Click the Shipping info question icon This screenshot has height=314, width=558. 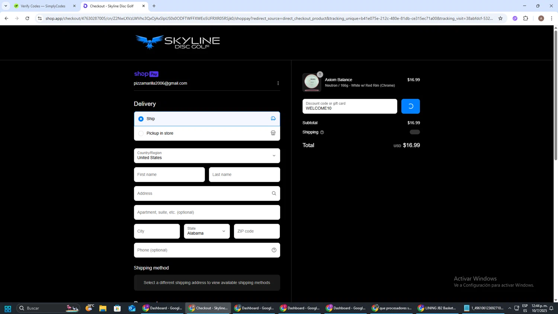point(322,132)
